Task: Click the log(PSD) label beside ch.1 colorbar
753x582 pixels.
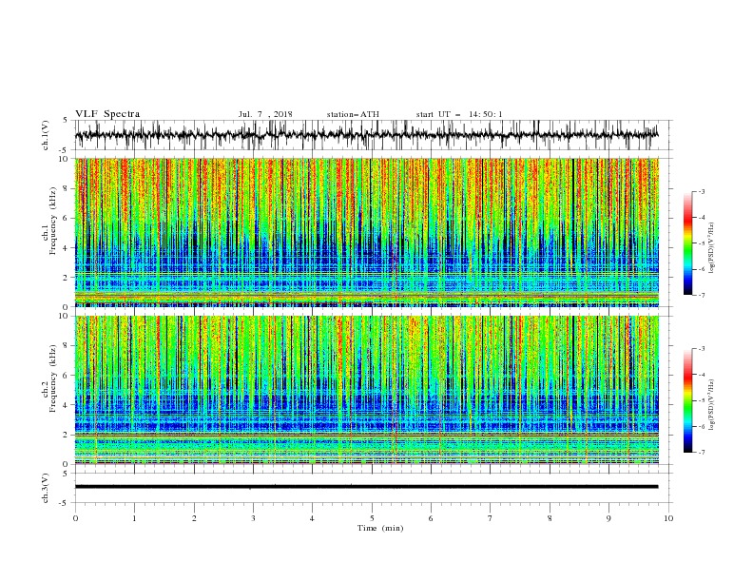Action: pyautogui.click(x=711, y=248)
